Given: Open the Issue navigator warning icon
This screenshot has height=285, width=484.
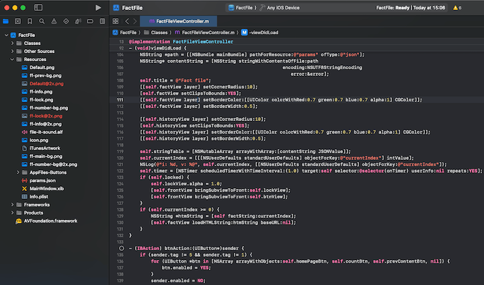Looking at the screenshot, I should pos(53,21).
